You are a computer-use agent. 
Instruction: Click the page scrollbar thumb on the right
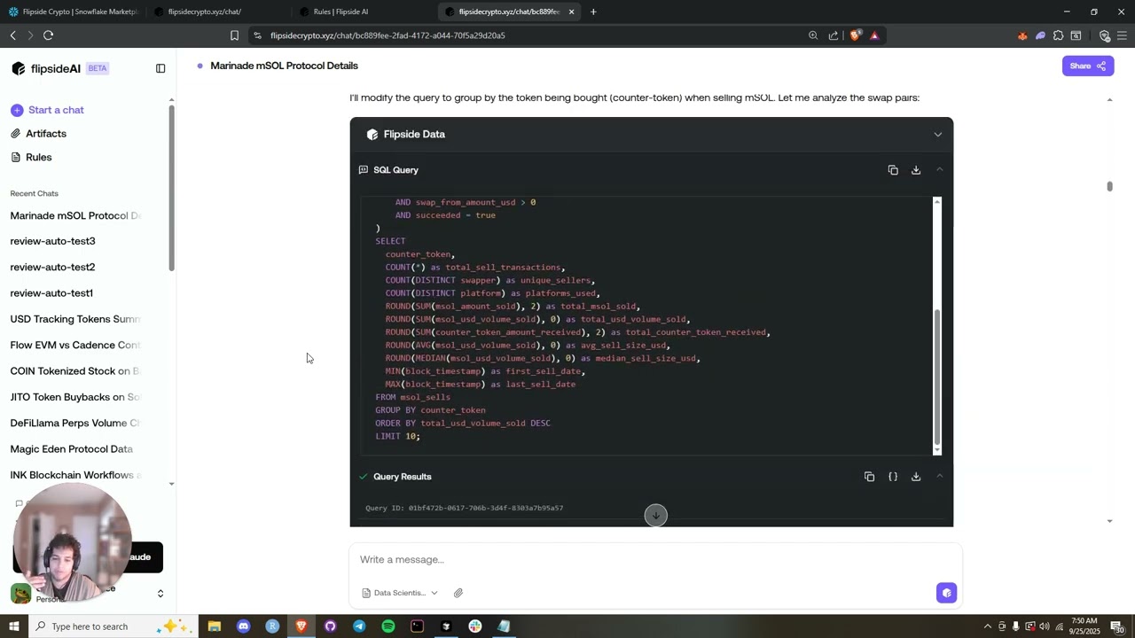coord(1109,186)
